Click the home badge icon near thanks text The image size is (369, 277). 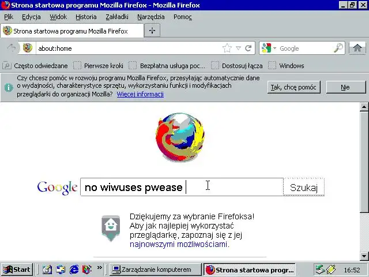pyautogui.click(x=111, y=228)
